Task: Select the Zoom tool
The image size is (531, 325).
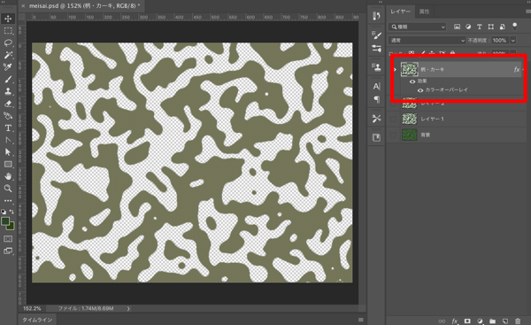Action: (8, 189)
